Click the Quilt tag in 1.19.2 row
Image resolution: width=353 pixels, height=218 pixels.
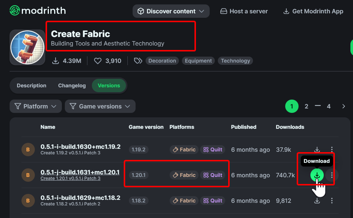[213, 150]
